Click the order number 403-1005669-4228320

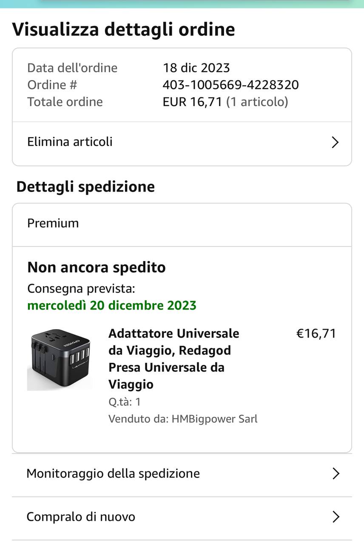coord(230,85)
